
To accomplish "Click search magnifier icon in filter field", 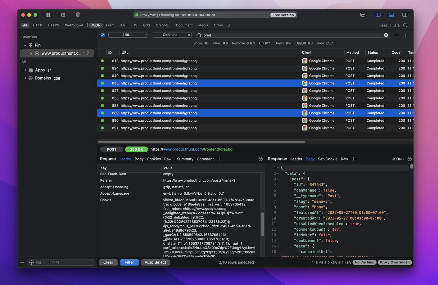I will click(200, 35).
